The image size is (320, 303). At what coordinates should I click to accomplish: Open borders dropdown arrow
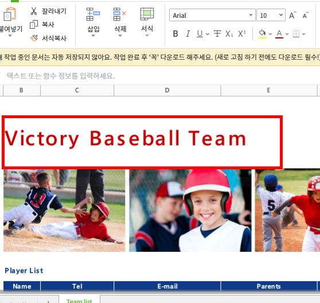304,34
